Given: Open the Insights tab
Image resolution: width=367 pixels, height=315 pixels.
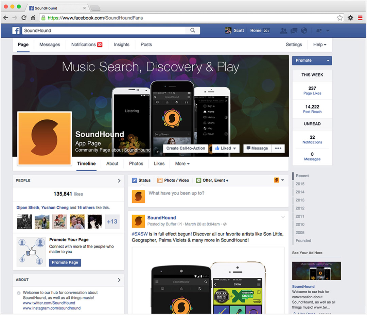Looking at the screenshot, I should [x=121, y=45].
